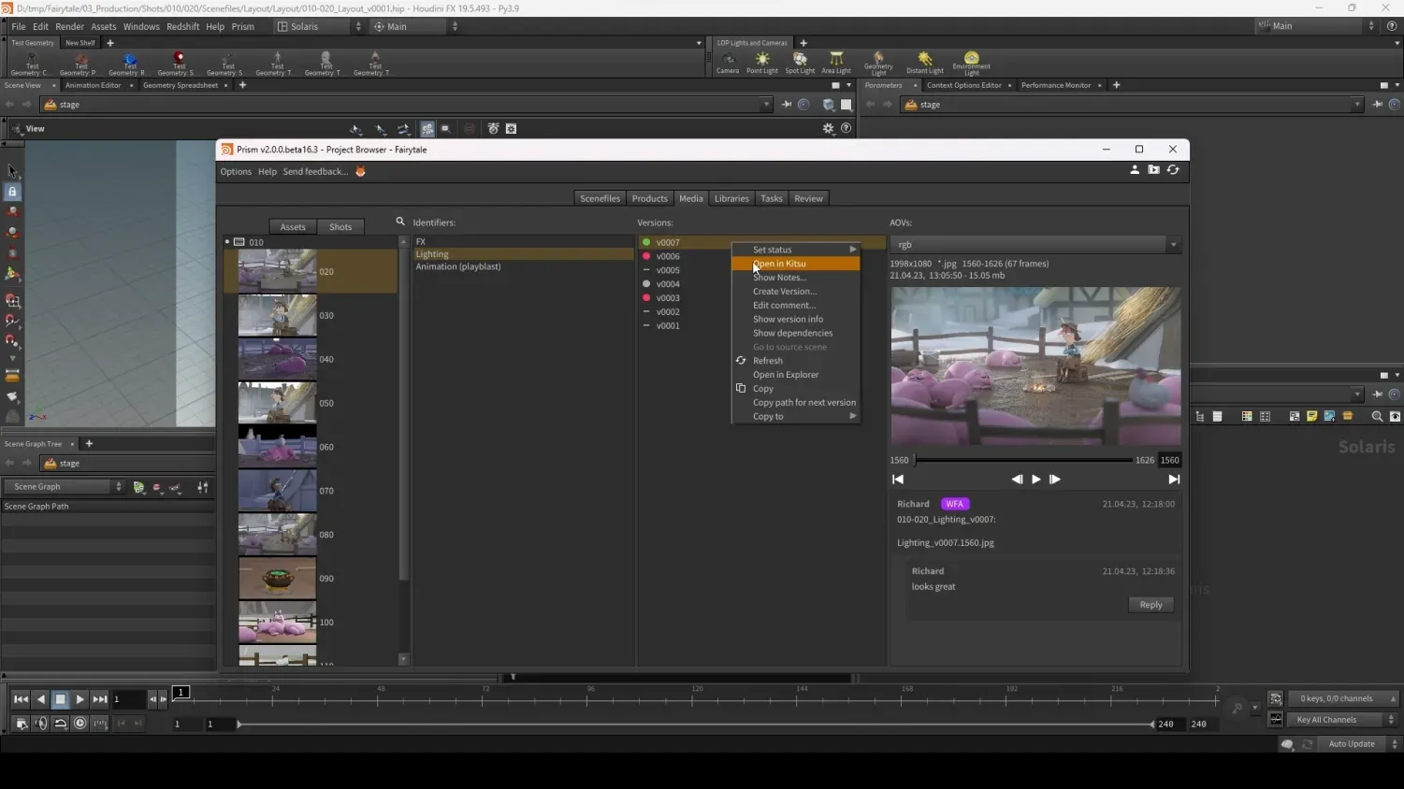Viewport: 1404px width, 789px height.
Task: Click the Distant Light shelf tool
Action: pos(924,62)
